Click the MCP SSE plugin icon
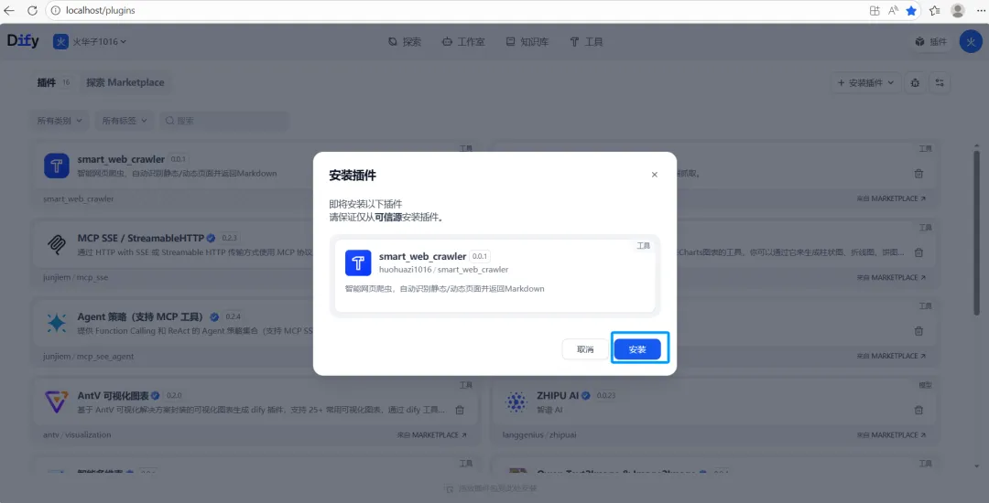This screenshot has width=989, height=503. pos(56,244)
